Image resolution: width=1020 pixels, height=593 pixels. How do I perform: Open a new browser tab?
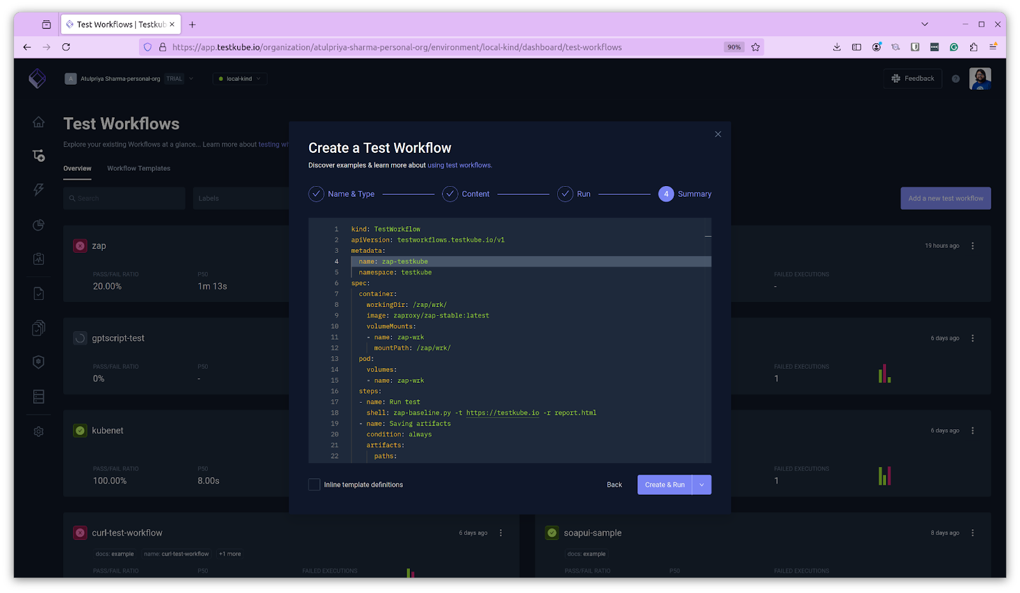[192, 25]
